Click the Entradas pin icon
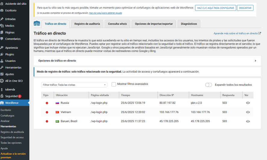The height and width of the screenshot is (160, 267). click(x=2, y=19)
